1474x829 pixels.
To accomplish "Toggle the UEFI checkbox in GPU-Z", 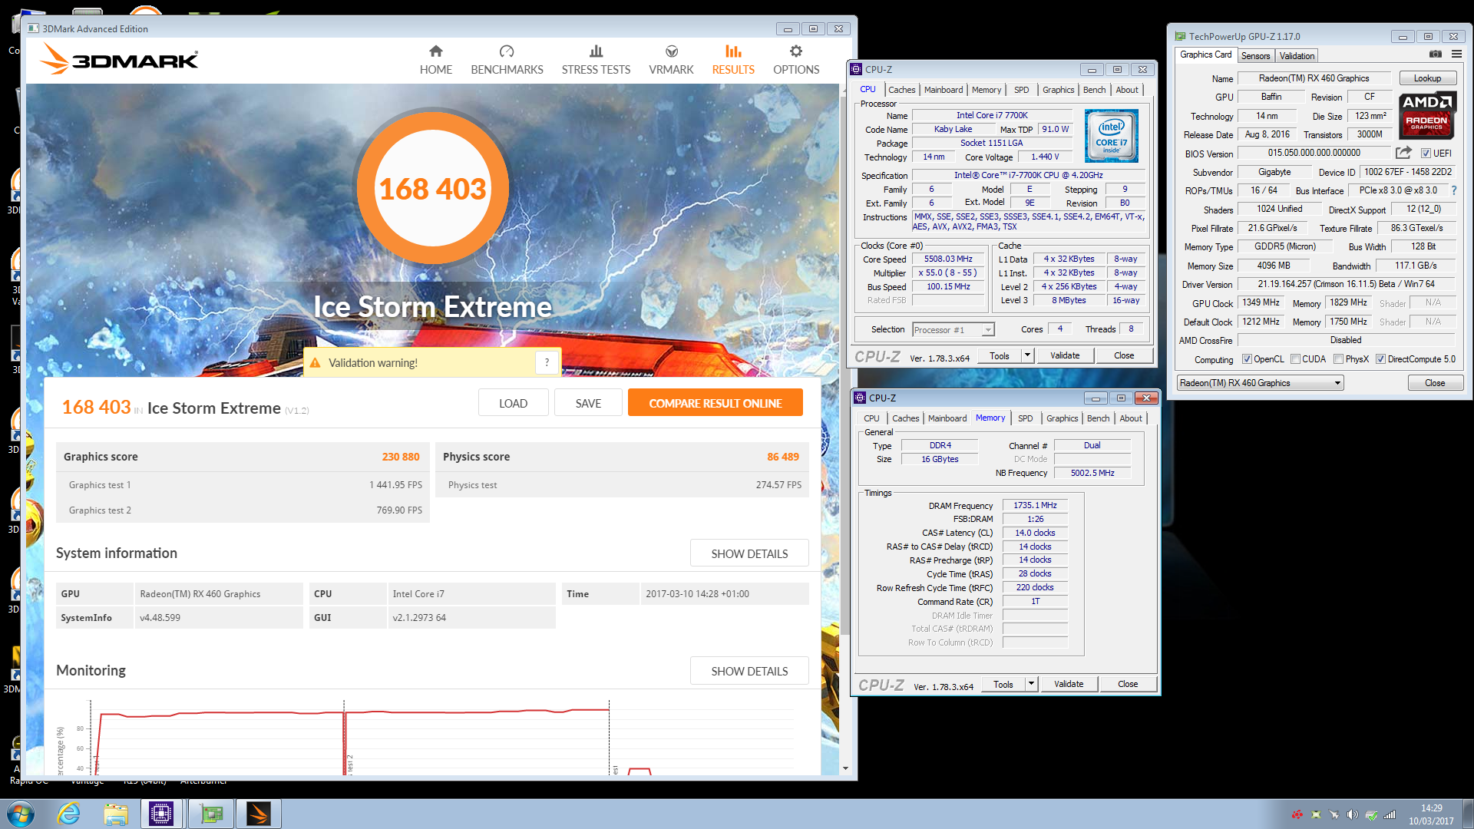I will point(1426,154).
